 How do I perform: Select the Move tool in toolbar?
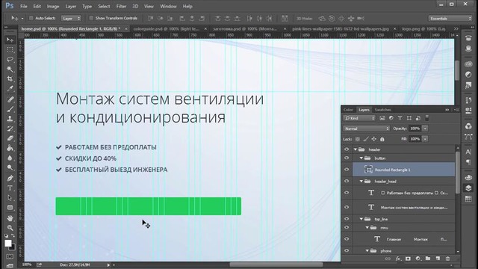tap(10, 40)
